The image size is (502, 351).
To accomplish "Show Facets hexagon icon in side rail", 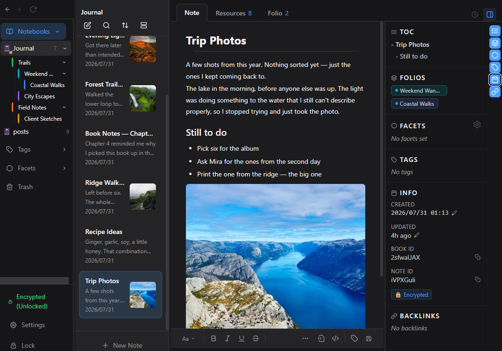I will click(x=495, y=55).
